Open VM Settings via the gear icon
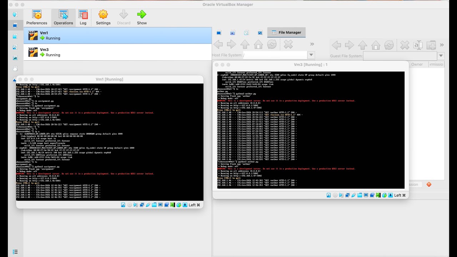 [x=103, y=17]
